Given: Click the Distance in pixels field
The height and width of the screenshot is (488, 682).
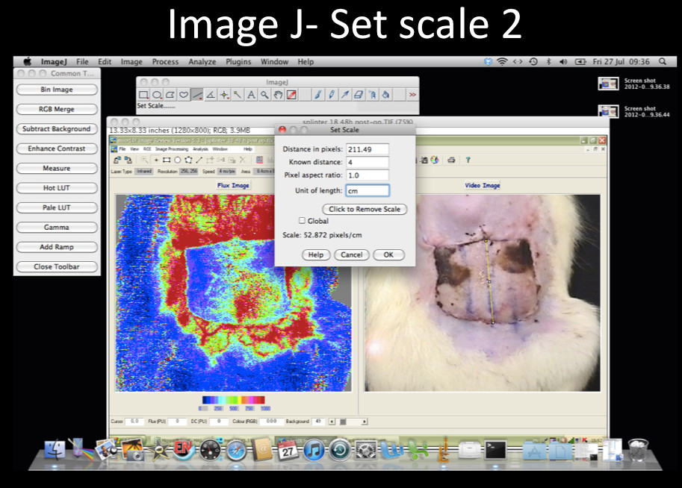Looking at the screenshot, I should point(368,149).
